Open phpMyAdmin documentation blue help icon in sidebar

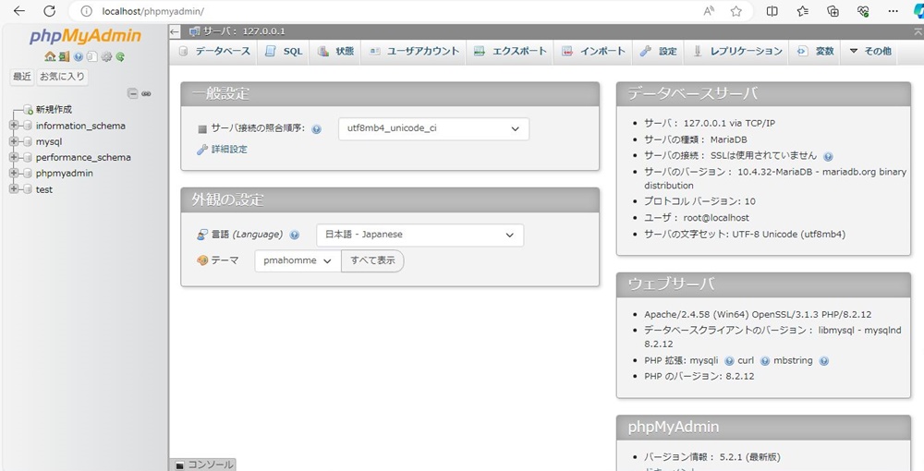79,56
